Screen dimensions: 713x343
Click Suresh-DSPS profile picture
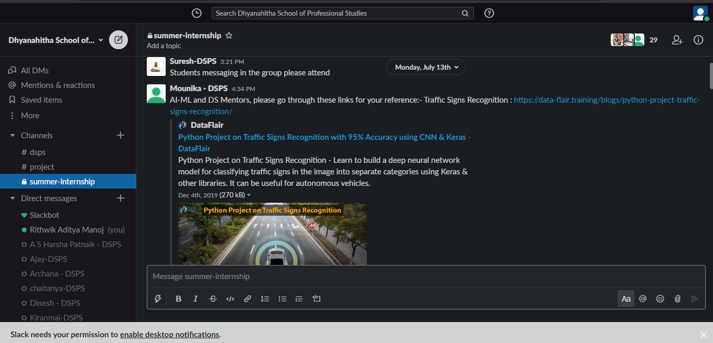point(156,67)
